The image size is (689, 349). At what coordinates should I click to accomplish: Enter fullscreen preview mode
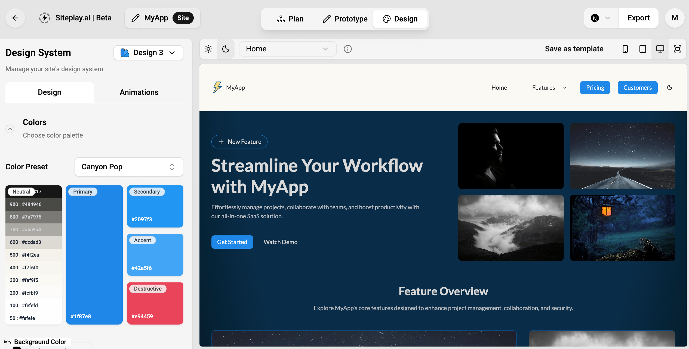click(678, 49)
